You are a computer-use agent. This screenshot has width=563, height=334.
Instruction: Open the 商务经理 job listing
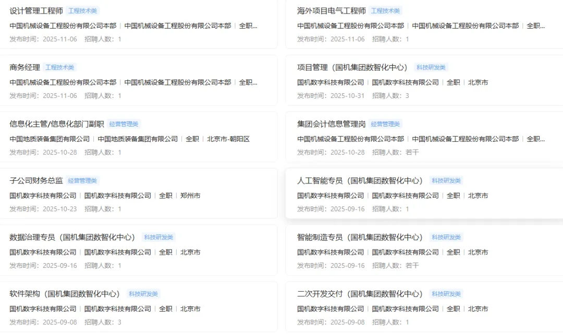pyautogui.click(x=25, y=67)
